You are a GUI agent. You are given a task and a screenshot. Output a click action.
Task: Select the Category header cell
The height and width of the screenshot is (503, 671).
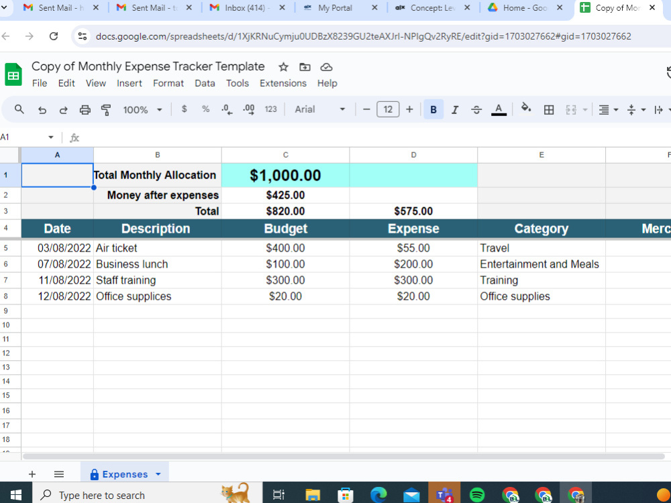click(x=541, y=229)
